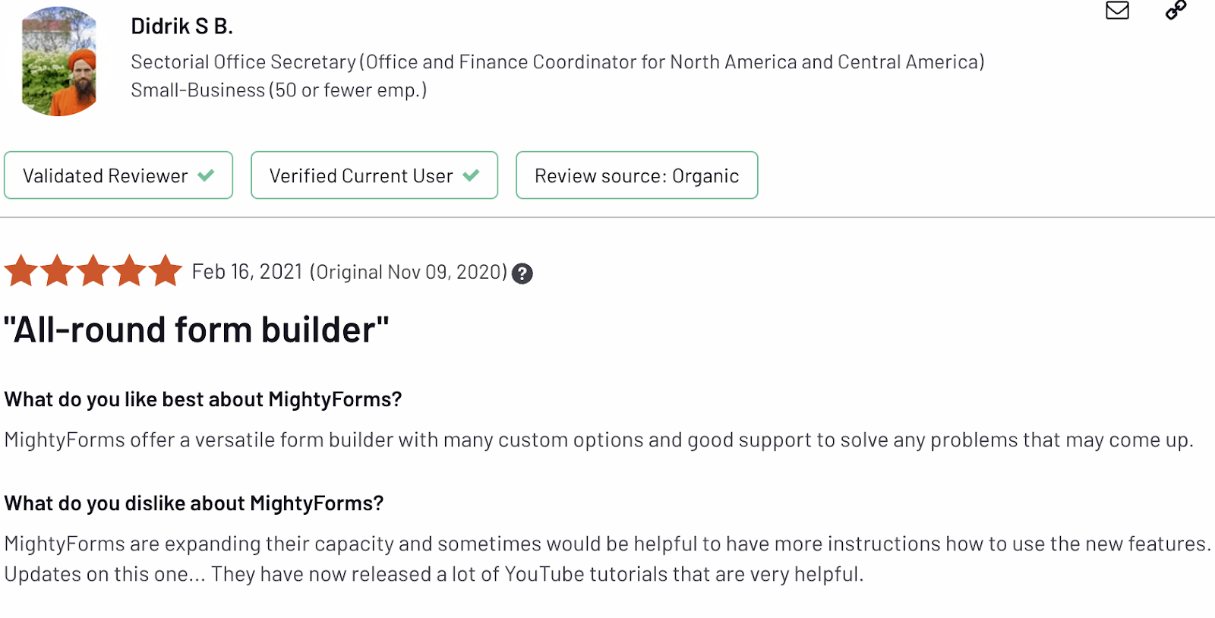Click the Verified Current User badge
1215x618 pixels.
pyautogui.click(x=374, y=175)
